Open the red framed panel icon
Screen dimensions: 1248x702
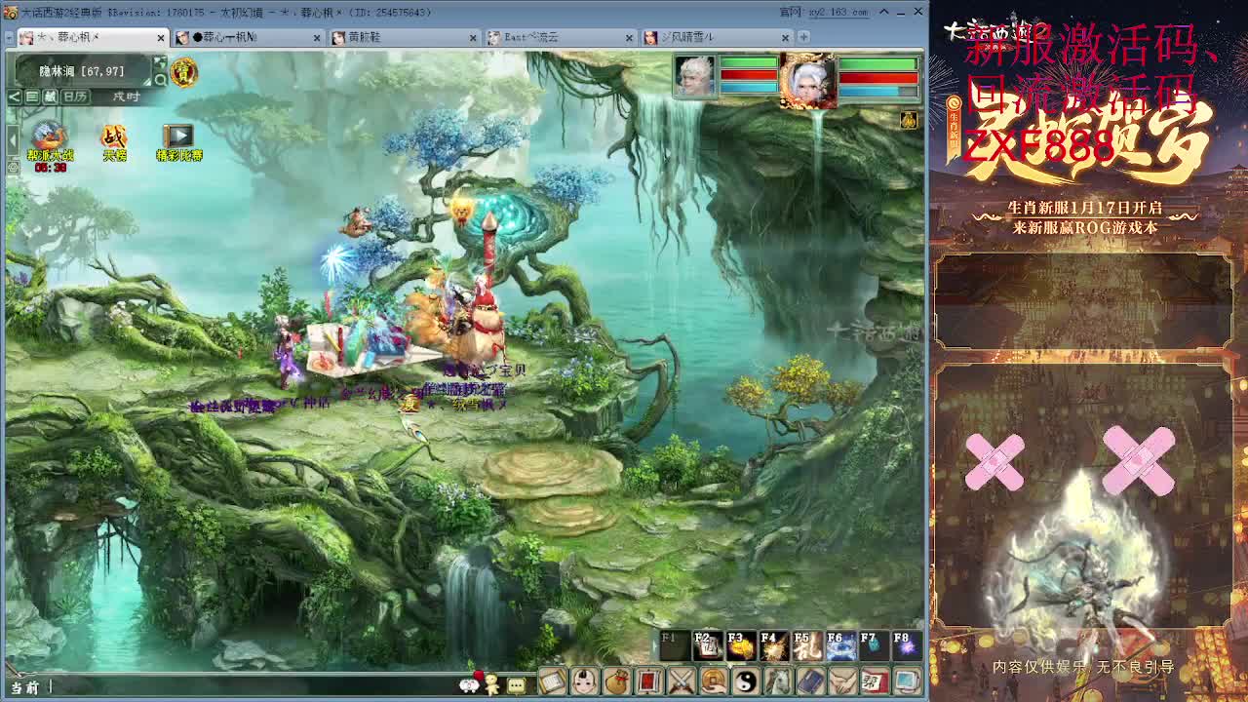(649, 682)
